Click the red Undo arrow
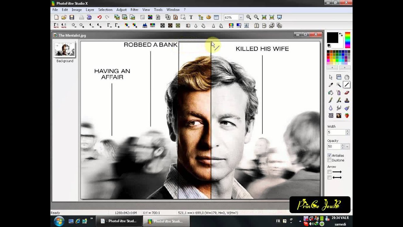The image size is (403, 227). [x=99, y=17]
